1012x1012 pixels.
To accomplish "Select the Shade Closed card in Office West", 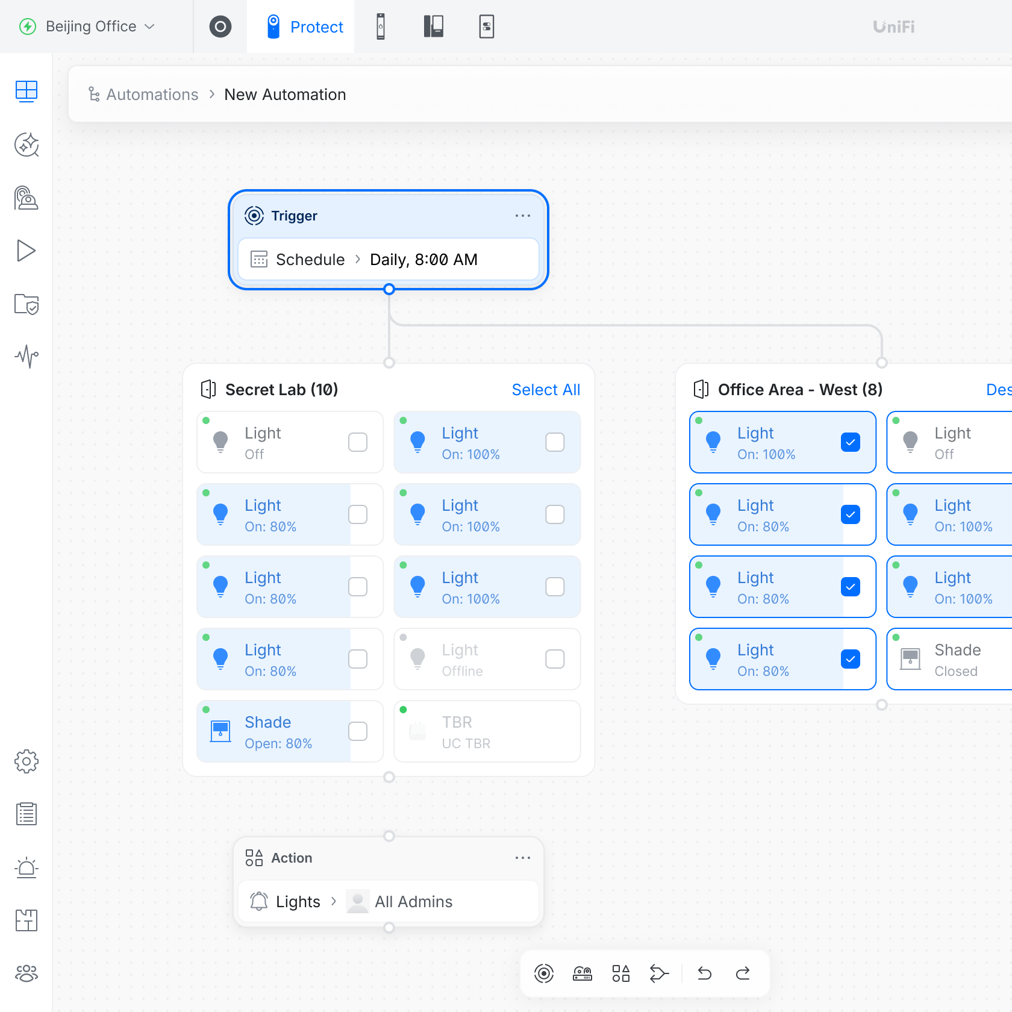I will (x=949, y=659).
